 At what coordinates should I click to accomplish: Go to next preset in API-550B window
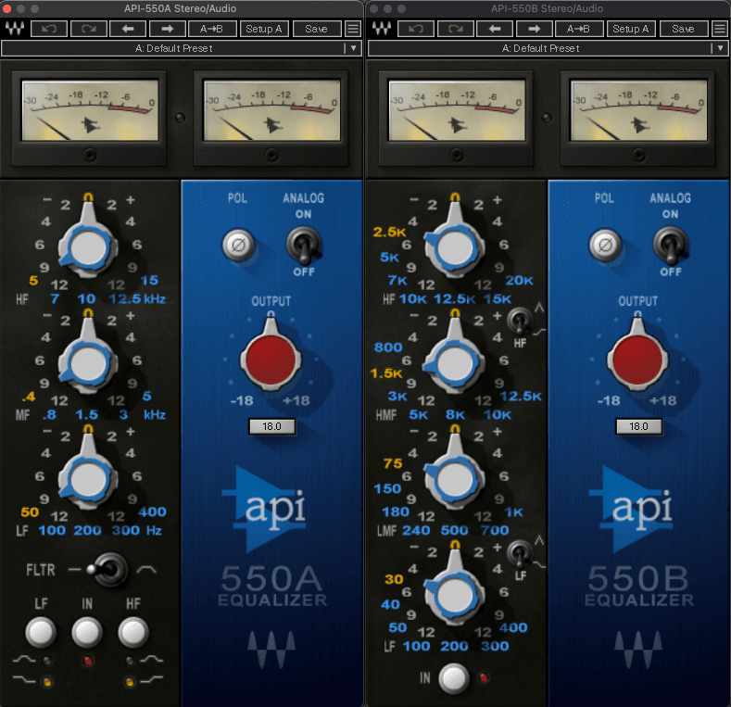coord(534,29)
